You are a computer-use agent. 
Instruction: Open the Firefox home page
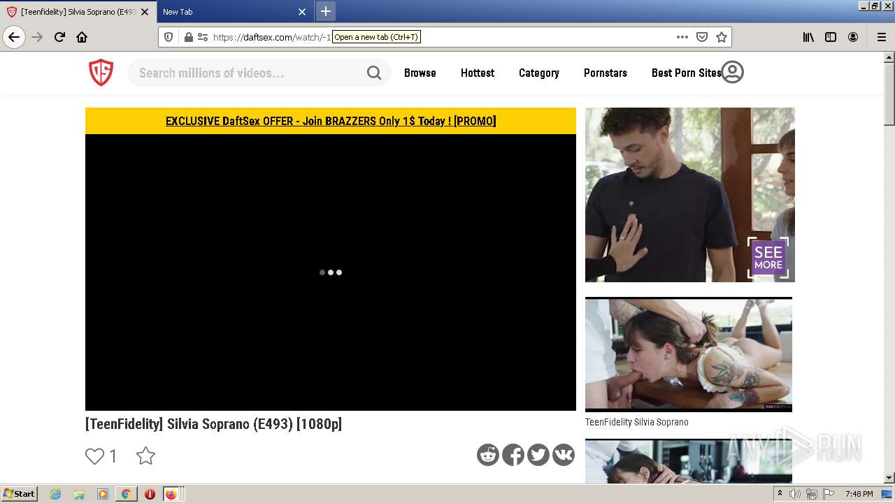[82, 37]
